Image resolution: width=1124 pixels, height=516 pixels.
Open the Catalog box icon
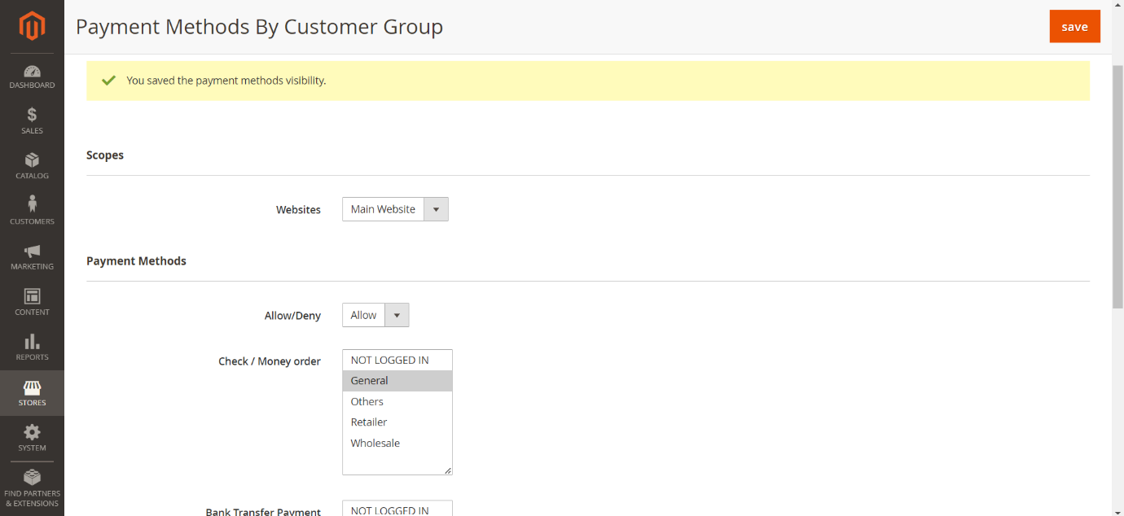tap(32, 160)
